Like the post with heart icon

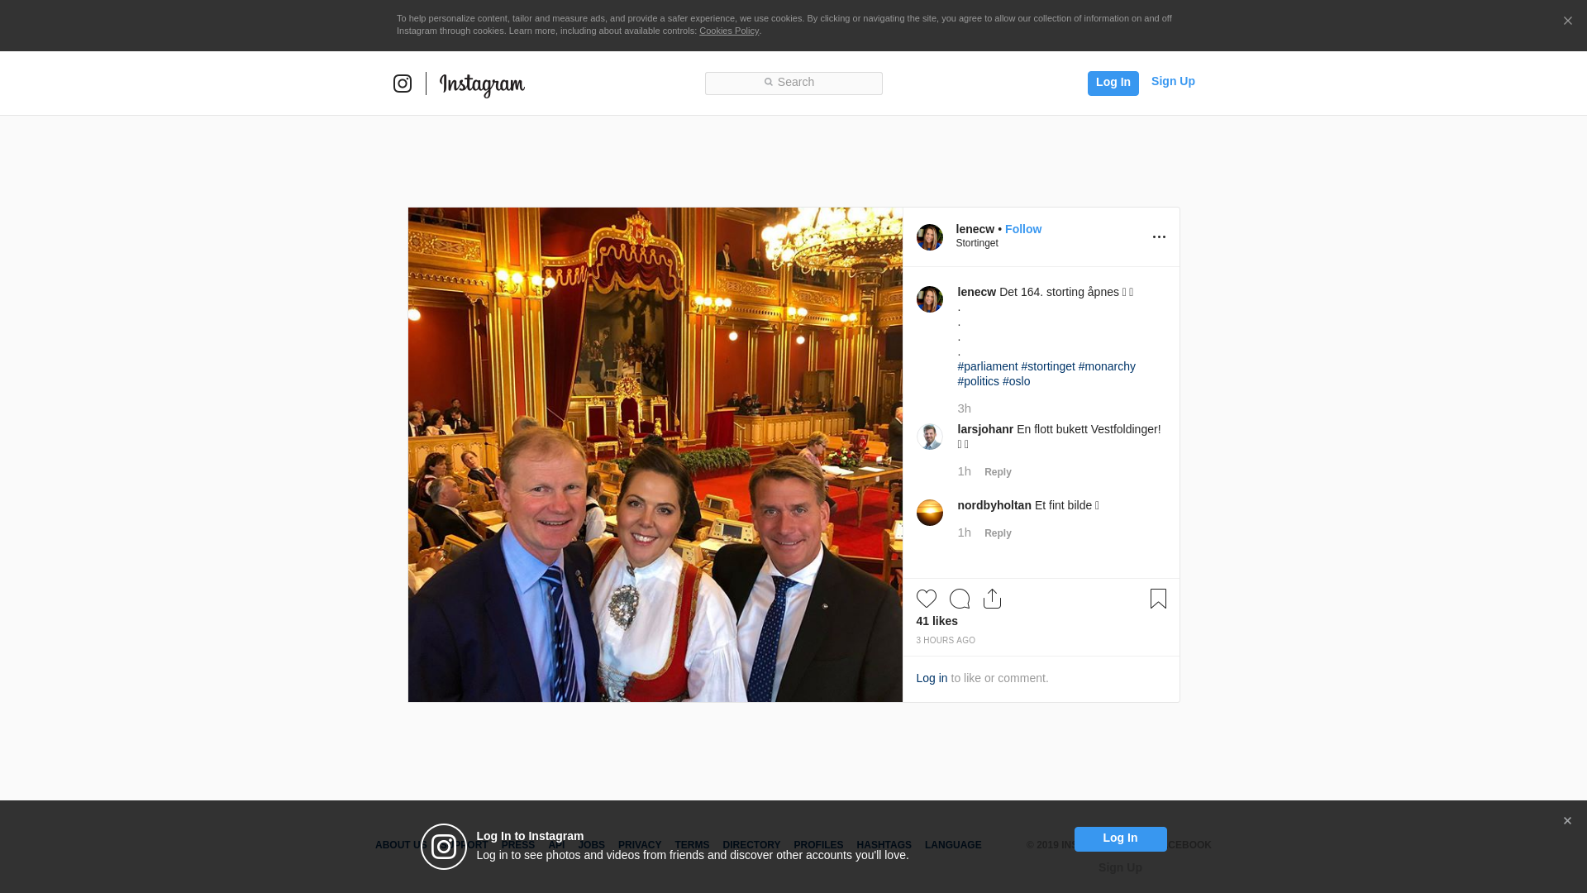tap(927, 599)
